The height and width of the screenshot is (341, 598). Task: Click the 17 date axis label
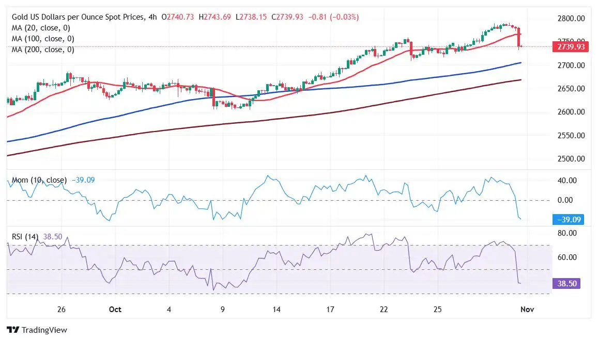click(330, 310)
